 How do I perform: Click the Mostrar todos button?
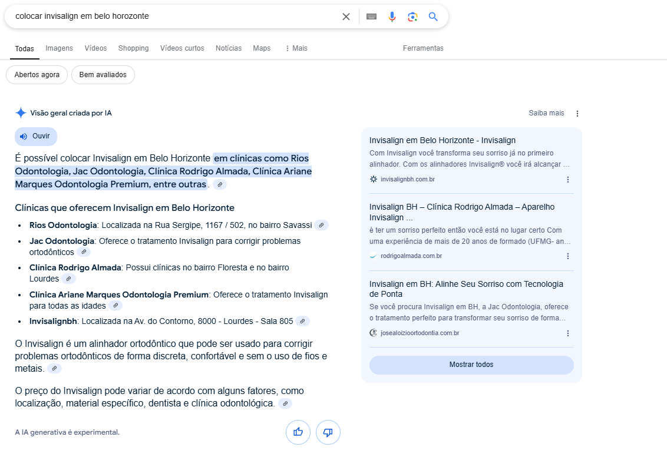coord(471,365)
